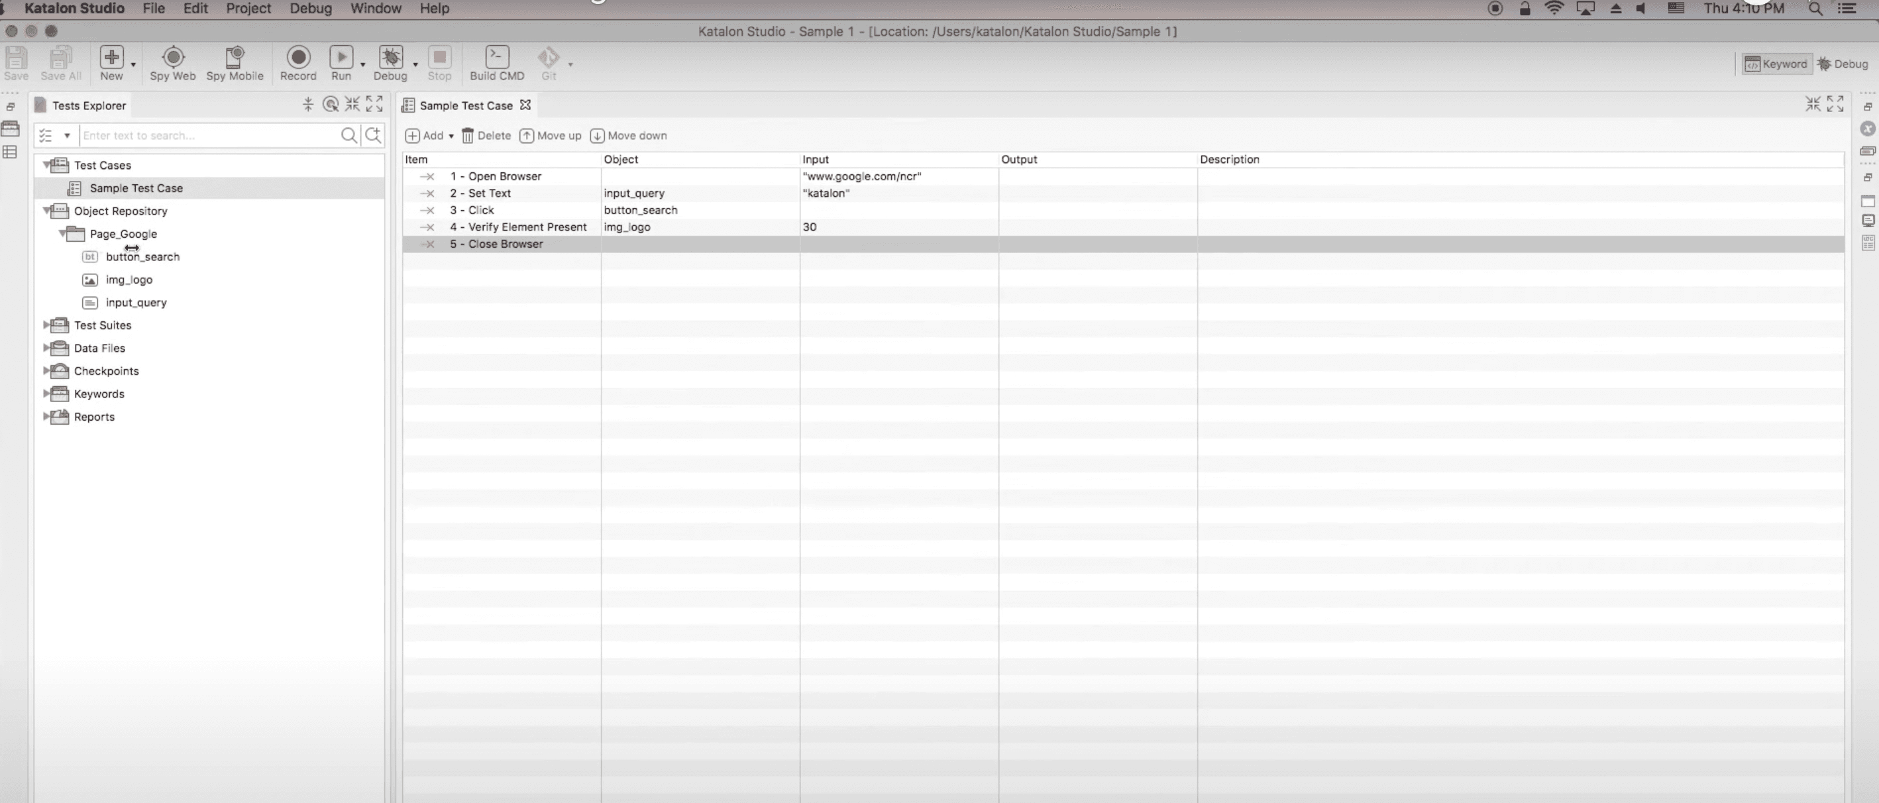Viewport: 1879px width, 803px height.
Task: Collapse all in Tests Explorer header
Action: coord(308,104)
